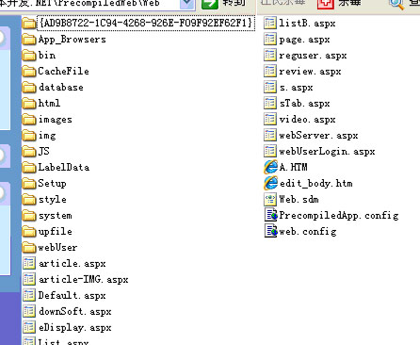
Task: Select the folder name Setup
Action: coord(52,184)
